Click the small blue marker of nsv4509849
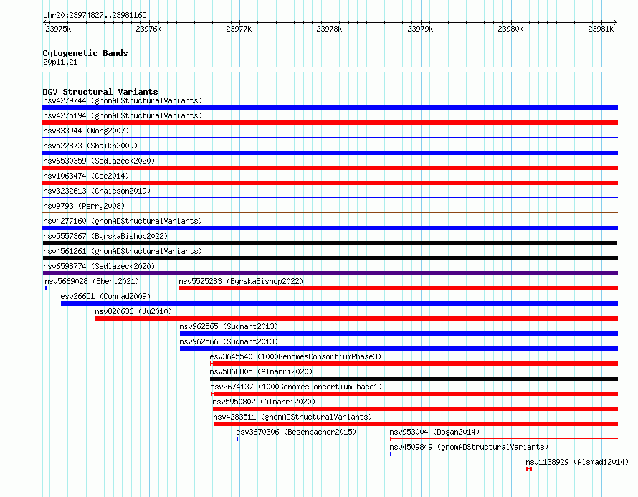Screen dimensions: 638x497 coord(391,454)
